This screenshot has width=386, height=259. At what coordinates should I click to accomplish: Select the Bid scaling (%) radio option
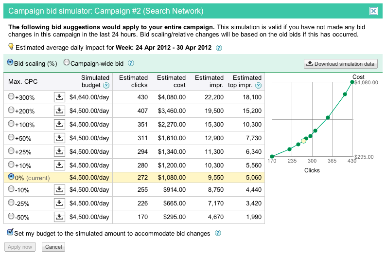(10, 63)
